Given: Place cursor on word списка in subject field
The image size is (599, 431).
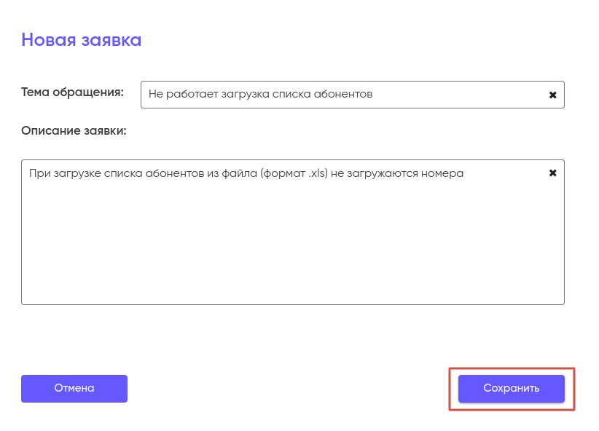Looking at the screenshot, I should pos(291,95).
